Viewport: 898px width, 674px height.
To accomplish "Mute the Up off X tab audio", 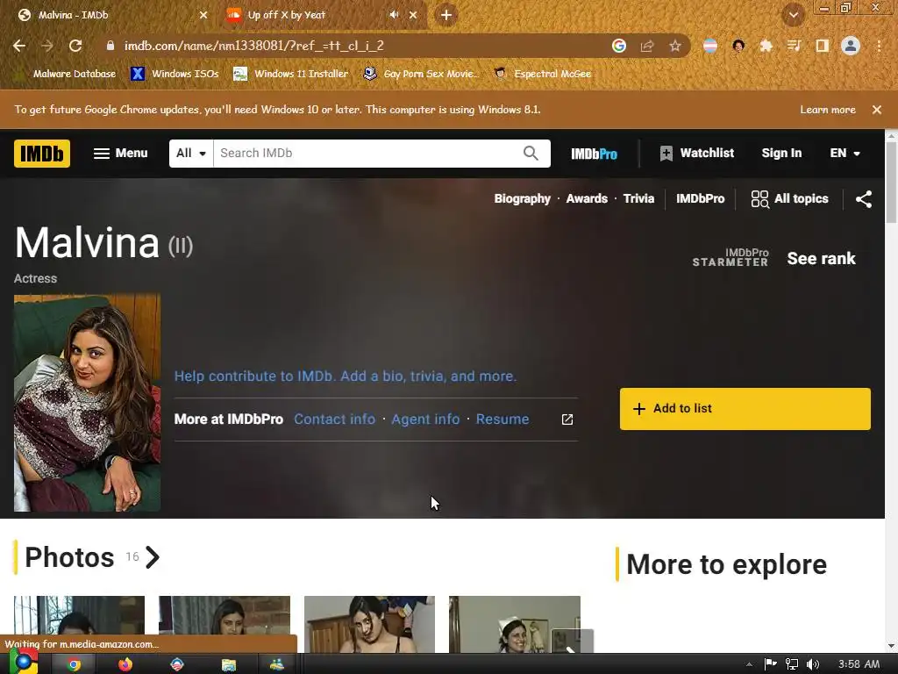I will 394,15.
